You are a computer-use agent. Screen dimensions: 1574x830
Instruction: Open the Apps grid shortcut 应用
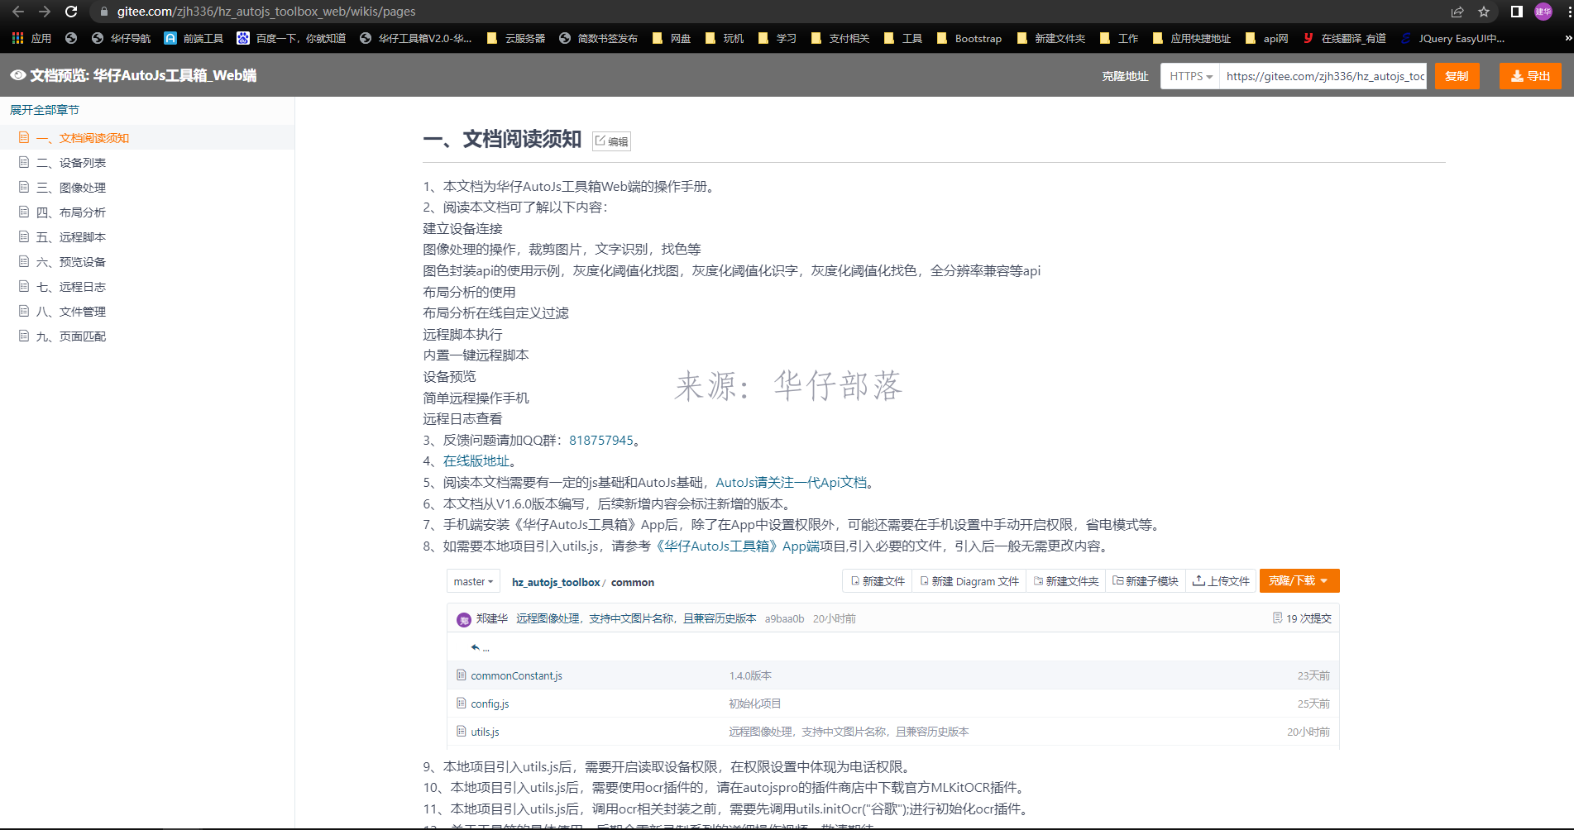(31, 38)
